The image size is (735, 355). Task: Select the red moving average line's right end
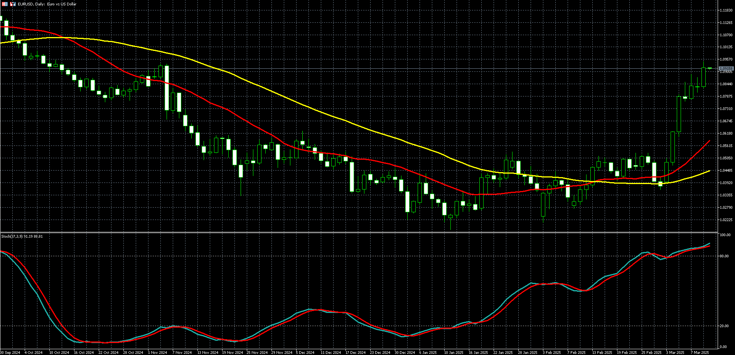[709, 142]
